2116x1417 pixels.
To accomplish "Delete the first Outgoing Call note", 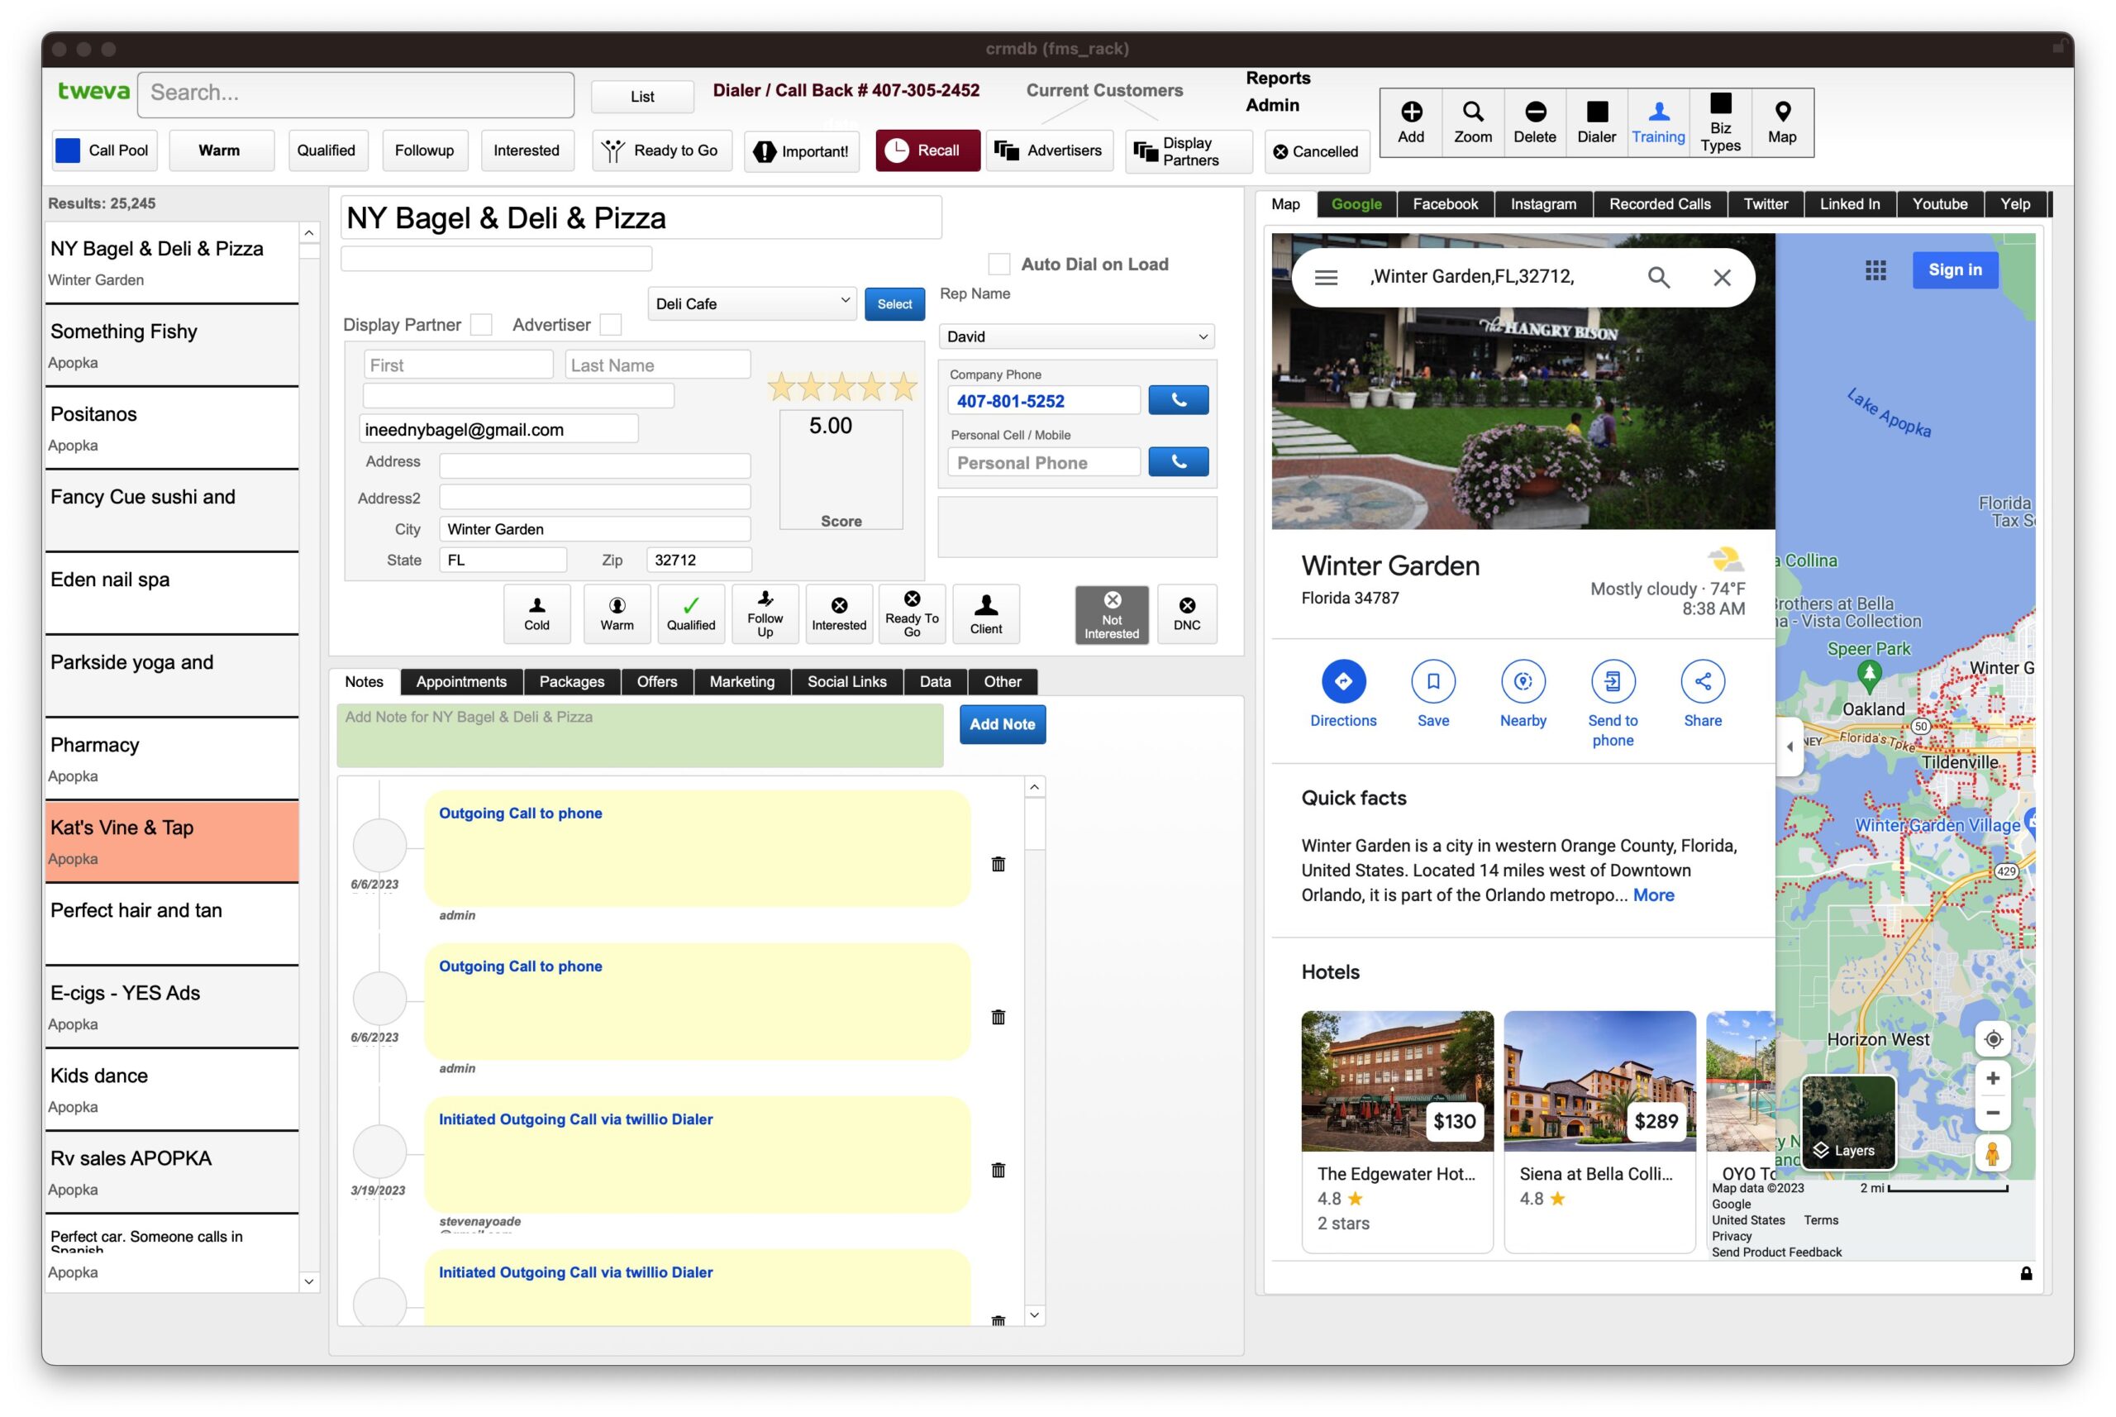I will (x=998, y=864).
